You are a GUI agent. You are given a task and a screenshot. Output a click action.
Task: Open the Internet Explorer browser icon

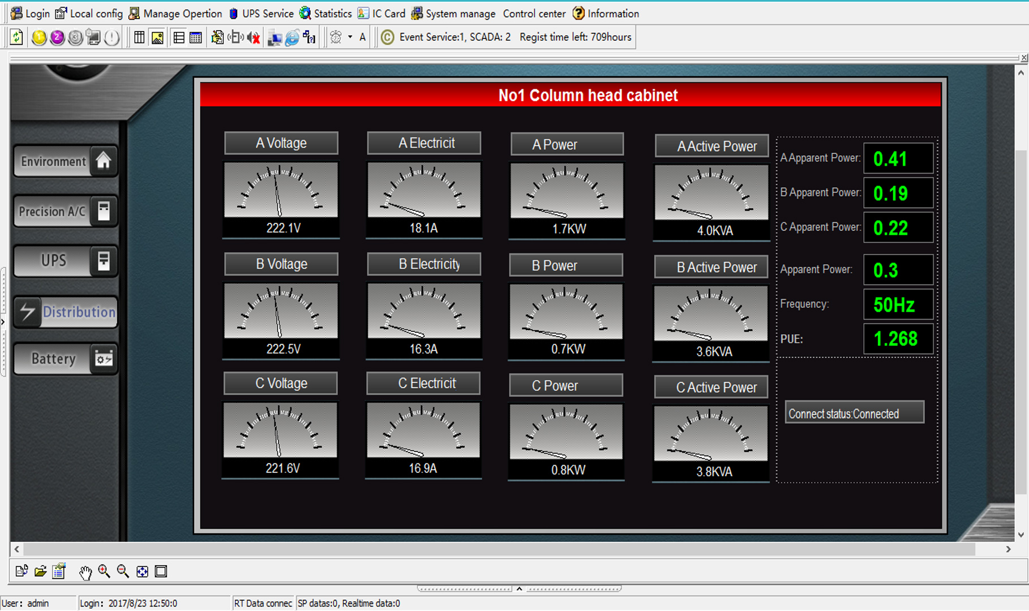[x=292, y=37]
